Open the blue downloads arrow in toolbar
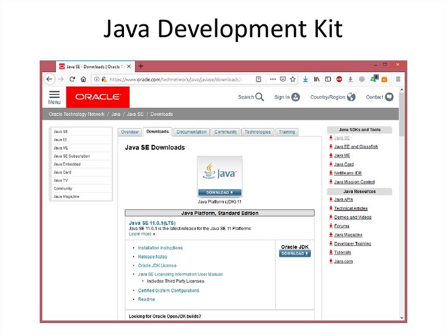 click(x=306, y=79)
